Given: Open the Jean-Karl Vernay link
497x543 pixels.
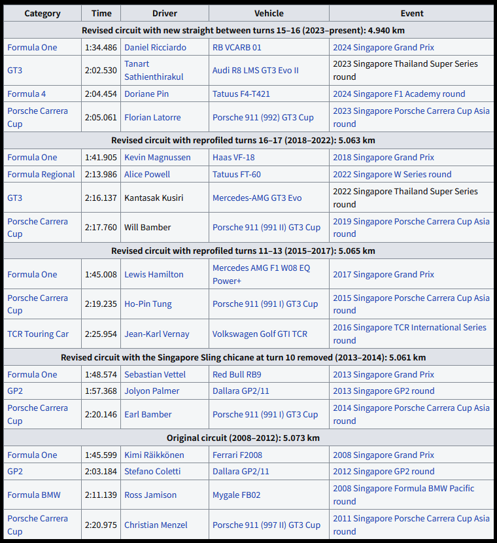Looking at the screenshot, I should 157,334.
